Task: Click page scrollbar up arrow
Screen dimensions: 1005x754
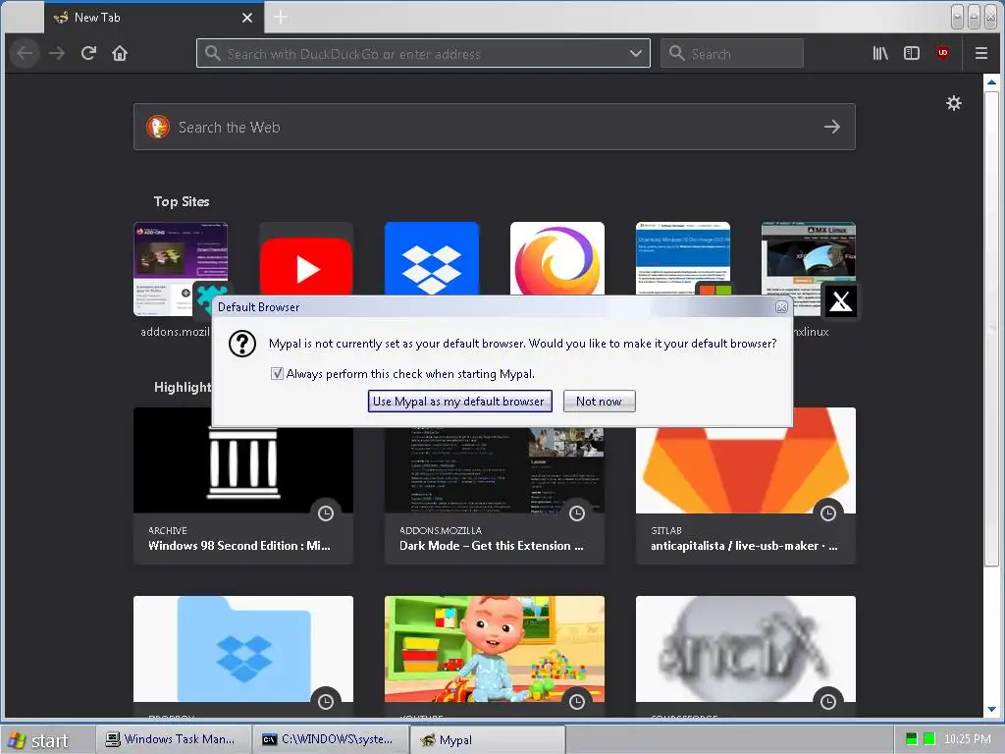Action: tap(991, 82)
